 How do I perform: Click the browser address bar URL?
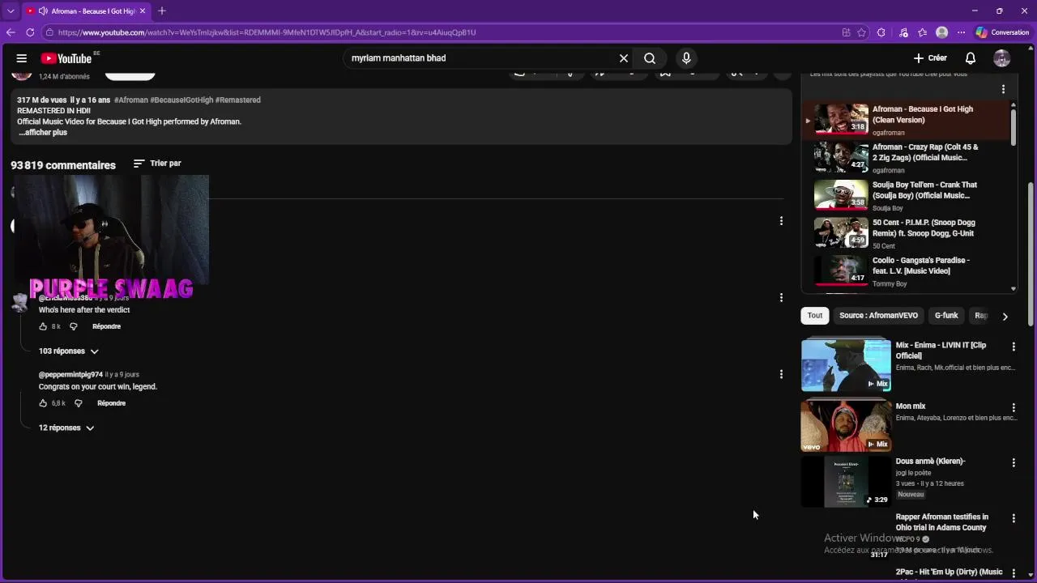tap(267, 32)
